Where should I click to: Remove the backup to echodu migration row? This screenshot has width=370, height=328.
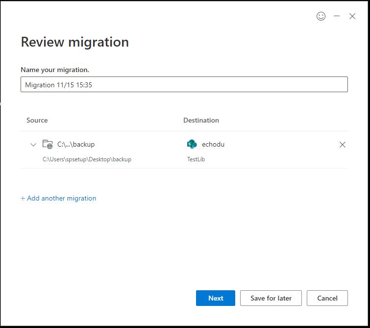coord(342,145)
